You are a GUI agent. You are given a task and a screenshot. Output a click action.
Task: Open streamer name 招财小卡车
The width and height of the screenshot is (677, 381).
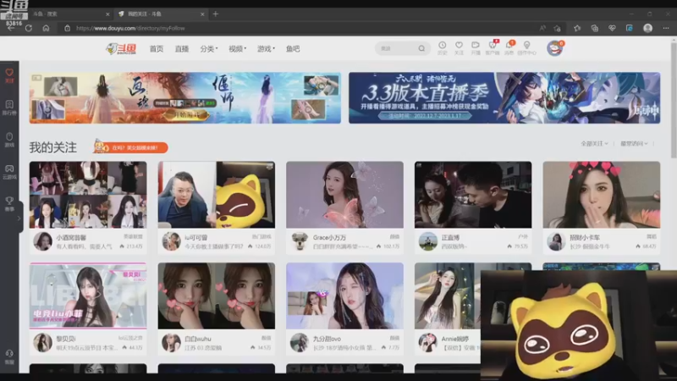585,238
